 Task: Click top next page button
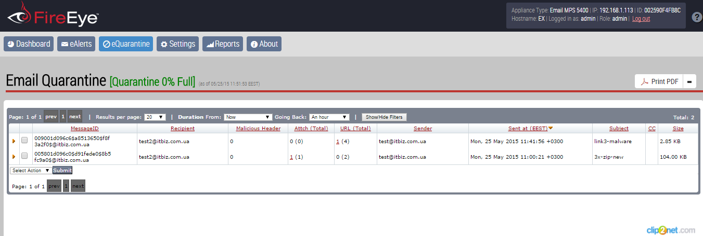[75, 116]
